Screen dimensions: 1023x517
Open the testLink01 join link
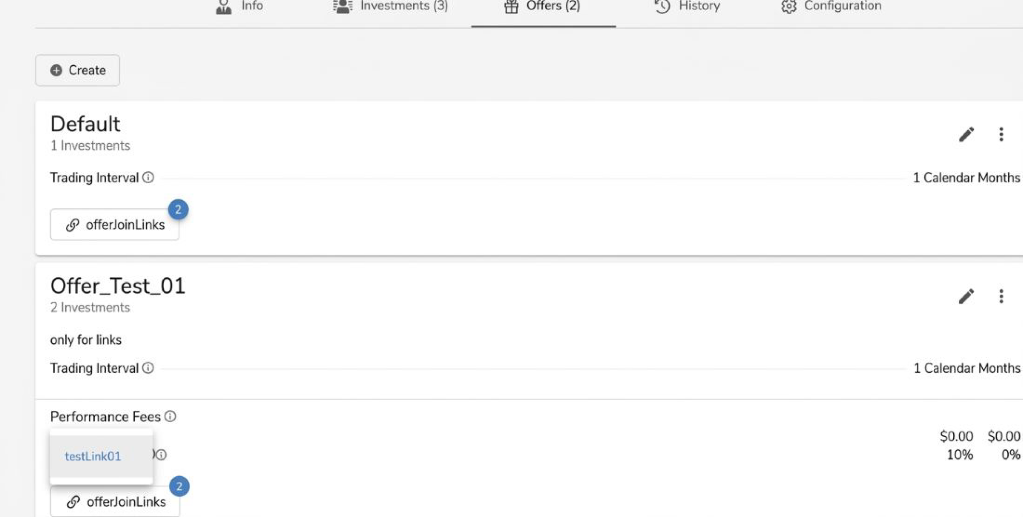point(93,456)
